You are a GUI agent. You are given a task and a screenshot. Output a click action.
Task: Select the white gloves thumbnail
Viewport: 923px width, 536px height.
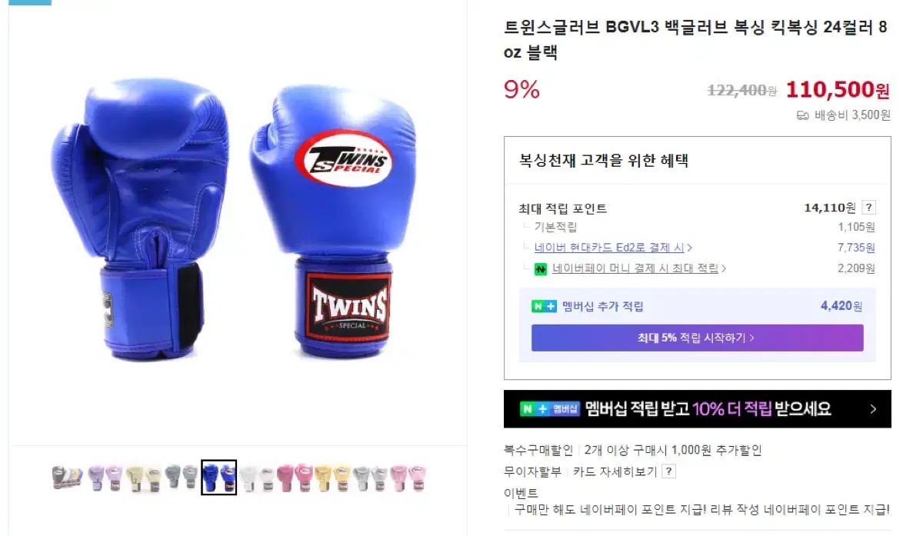(256, 478)
